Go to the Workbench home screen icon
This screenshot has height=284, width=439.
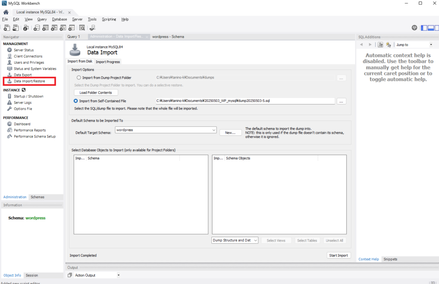[6, 12]
